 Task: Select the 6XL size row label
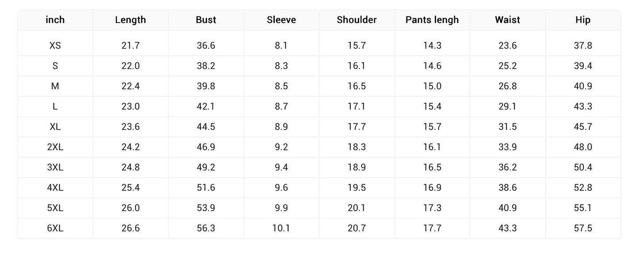pyautogui.click(x=55, y=228)
